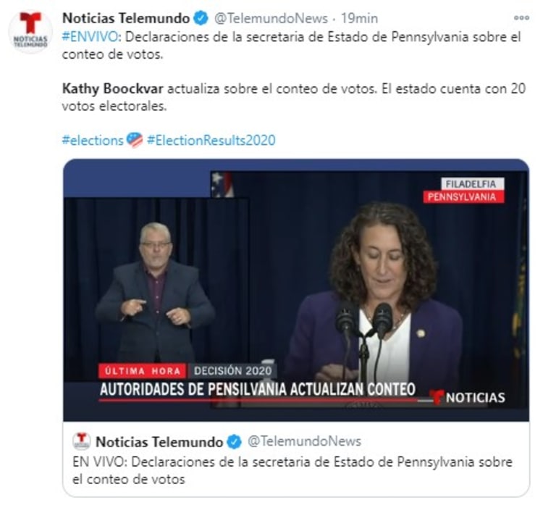Click the blue verified badge in header
Viewport: 543px width, 508px height.
tap(201, 18)
